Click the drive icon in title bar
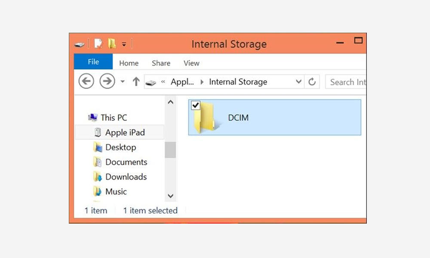Image resolution: width=430 pixels, height=258 pixels. pyautogui.click(x=80, y=44)
